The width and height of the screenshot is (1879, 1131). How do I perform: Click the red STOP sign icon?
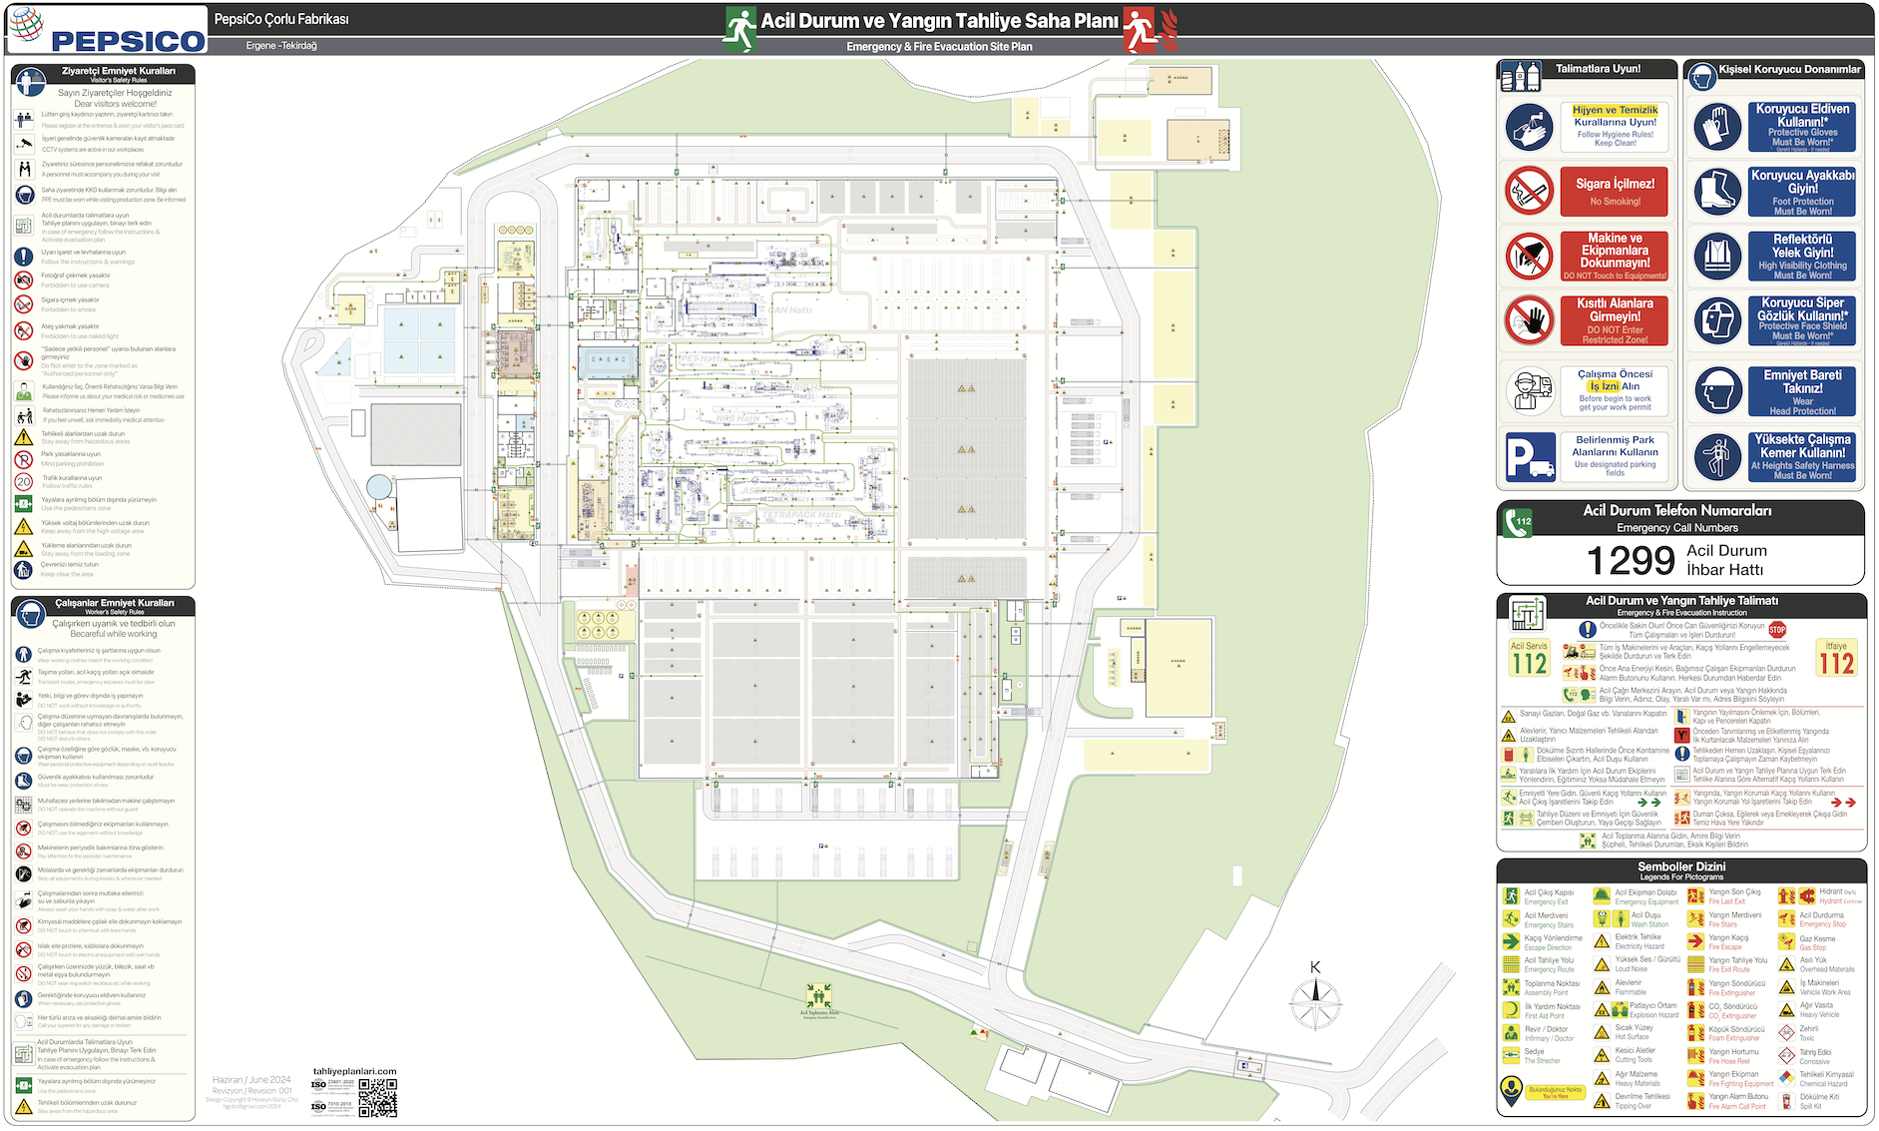click(1777, 629)
